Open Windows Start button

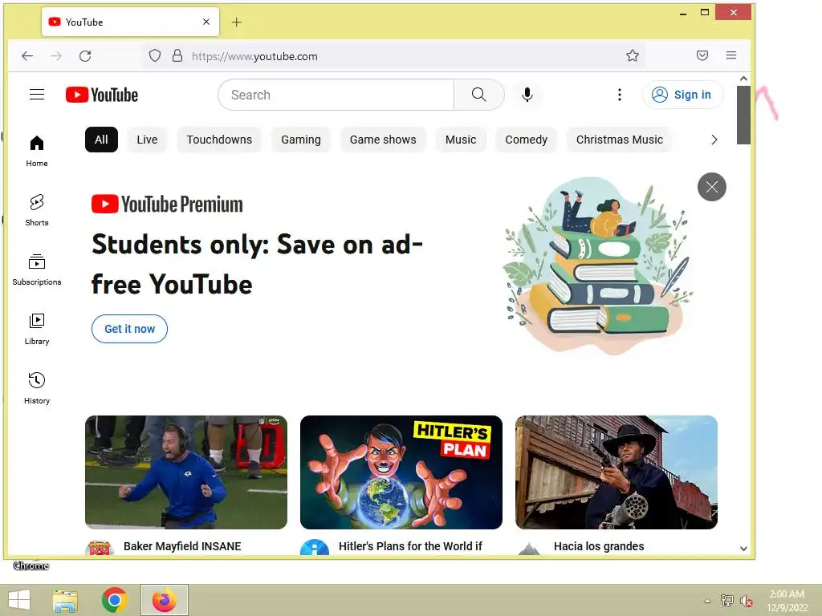point(19,600)
